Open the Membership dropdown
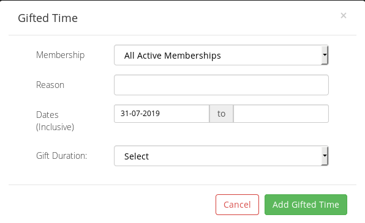The height and width of the screenshot is (223, 365). coord(221,55)
